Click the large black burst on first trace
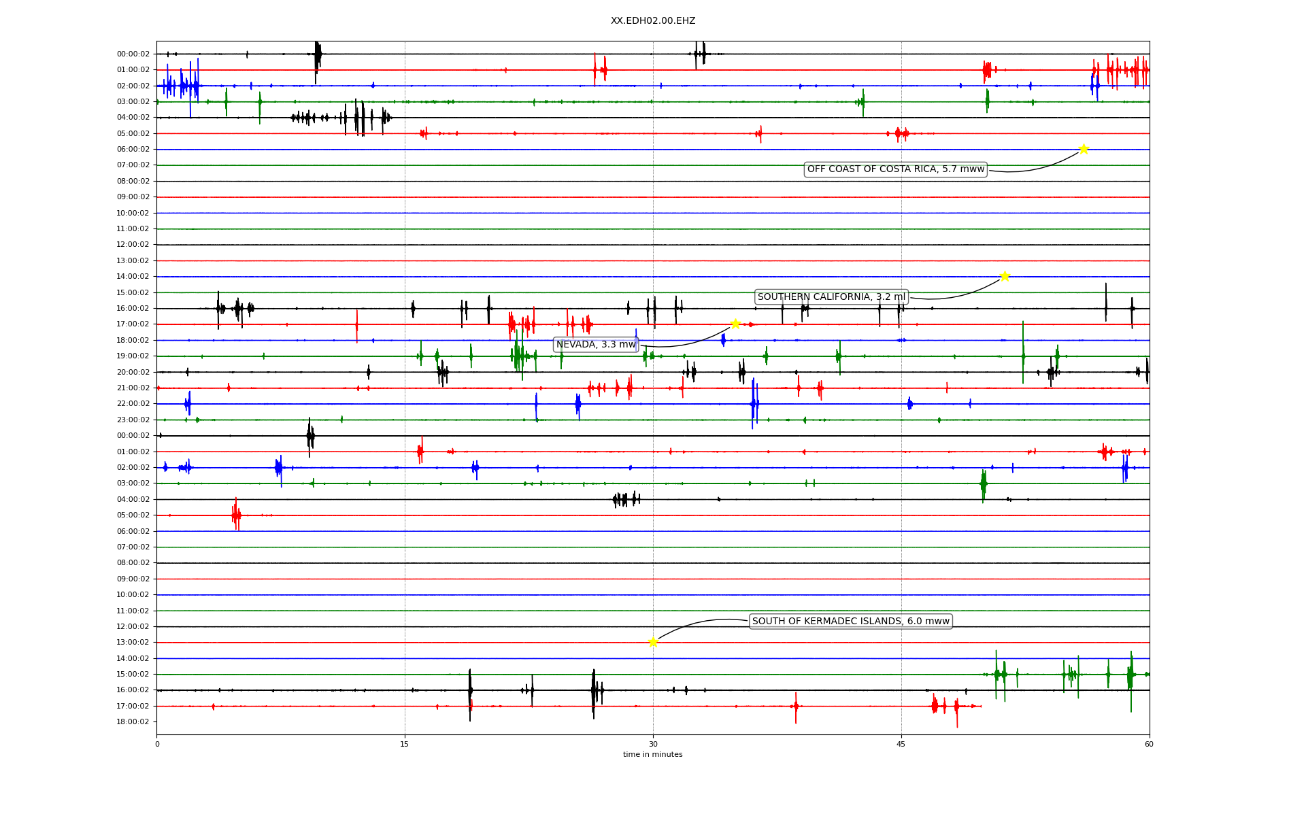Screen dimensions: 1306x816 (x=317, y=54)
